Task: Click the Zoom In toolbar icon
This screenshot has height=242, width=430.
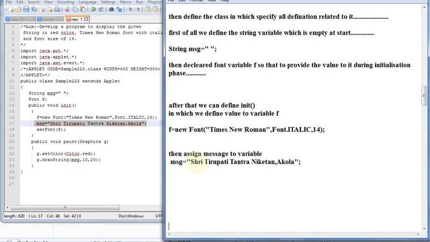Action: (x=130, y=9)
